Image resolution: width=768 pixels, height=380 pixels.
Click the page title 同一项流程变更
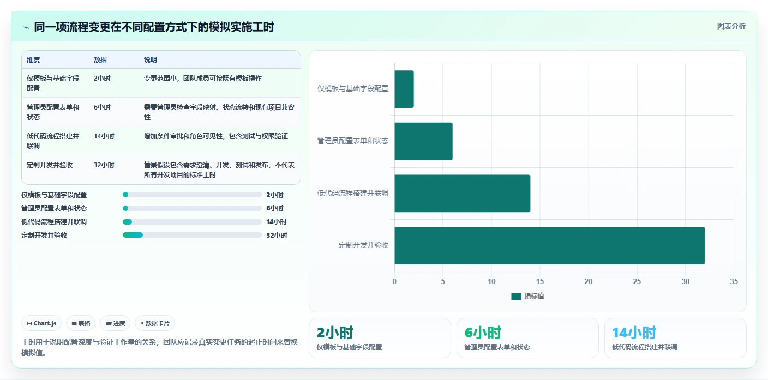(x=154, y=27)
